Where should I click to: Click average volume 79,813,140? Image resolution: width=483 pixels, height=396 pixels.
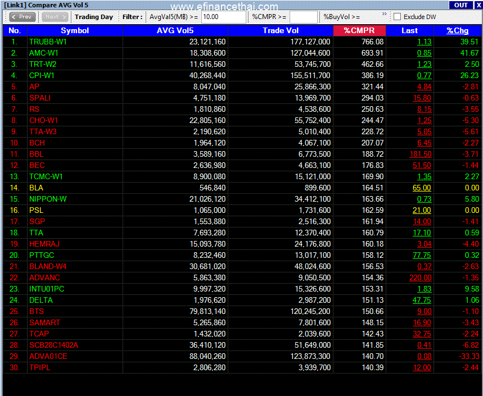tap(207, 311)
